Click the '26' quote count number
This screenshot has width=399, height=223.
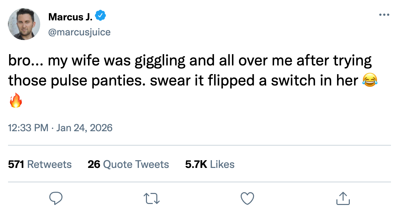tap(94, 164)
